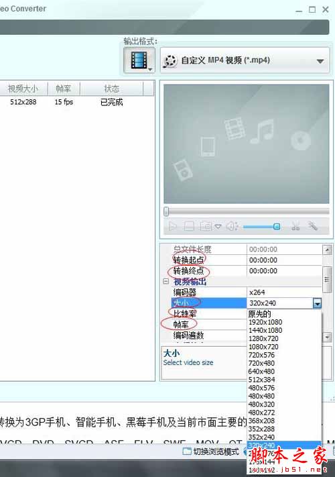Stop the preview playback
Image resolution: width=335 pixels, height=477 pixels.
point(189,226)
